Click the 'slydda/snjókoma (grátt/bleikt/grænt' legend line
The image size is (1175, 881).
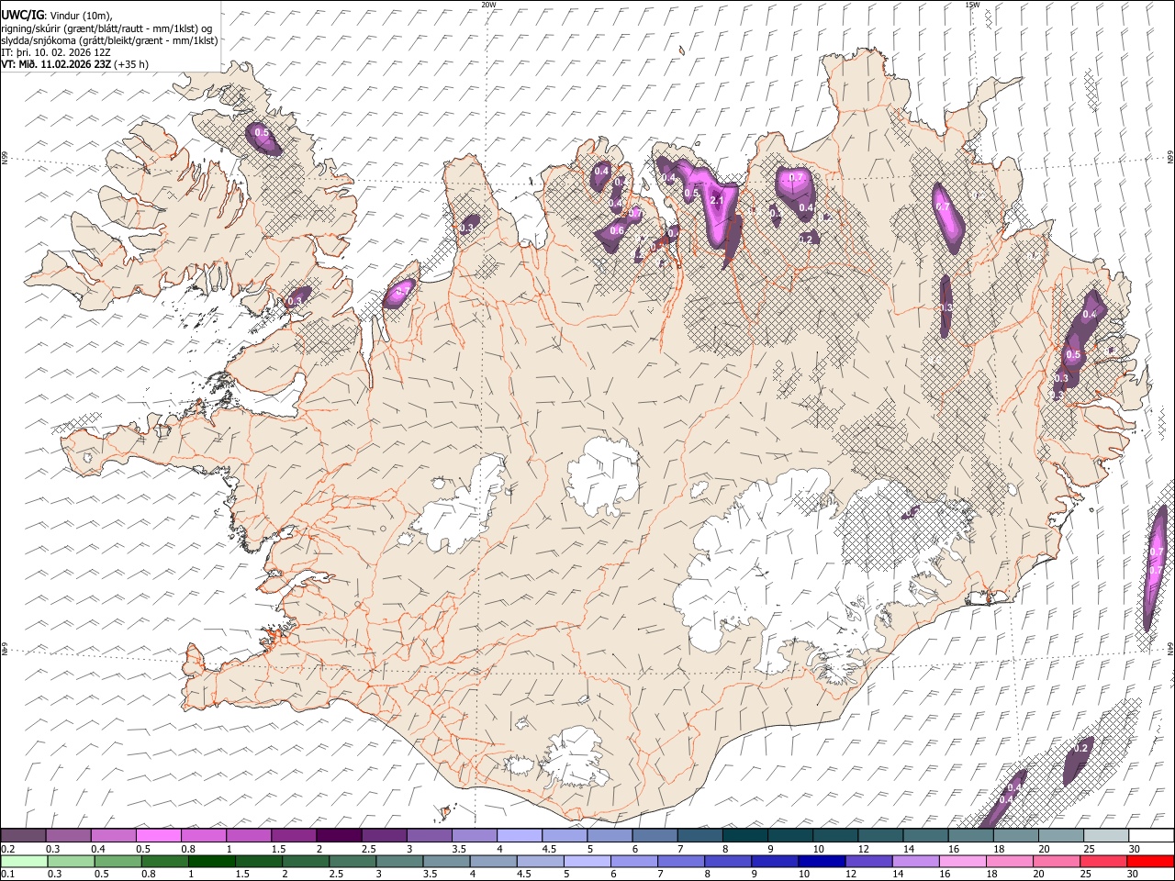(x=109, y=40)
